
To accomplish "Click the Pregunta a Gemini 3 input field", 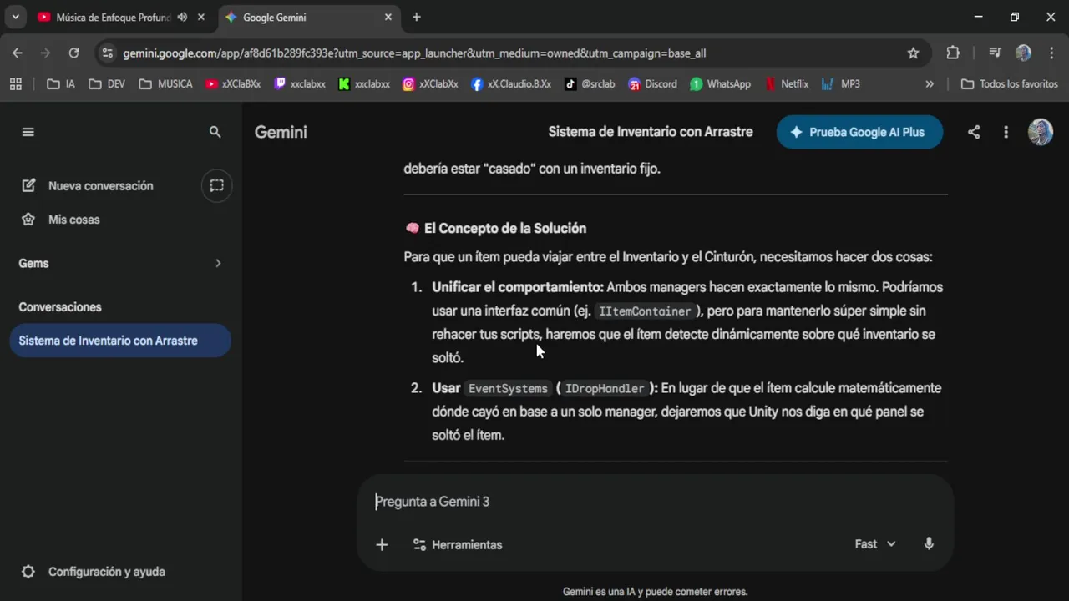I will [x=651, y=502].
